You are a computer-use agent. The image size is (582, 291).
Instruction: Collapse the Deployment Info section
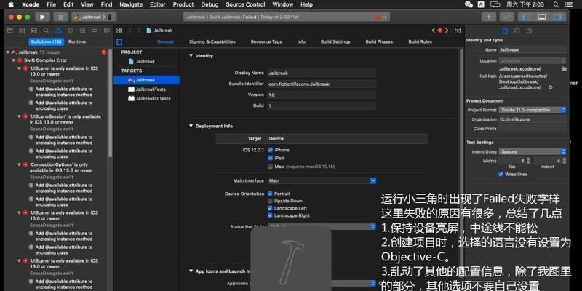191,126
